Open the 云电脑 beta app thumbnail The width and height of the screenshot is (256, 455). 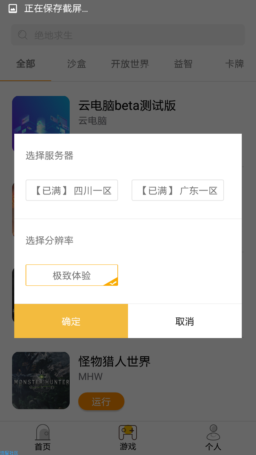(x=41, y=115)
